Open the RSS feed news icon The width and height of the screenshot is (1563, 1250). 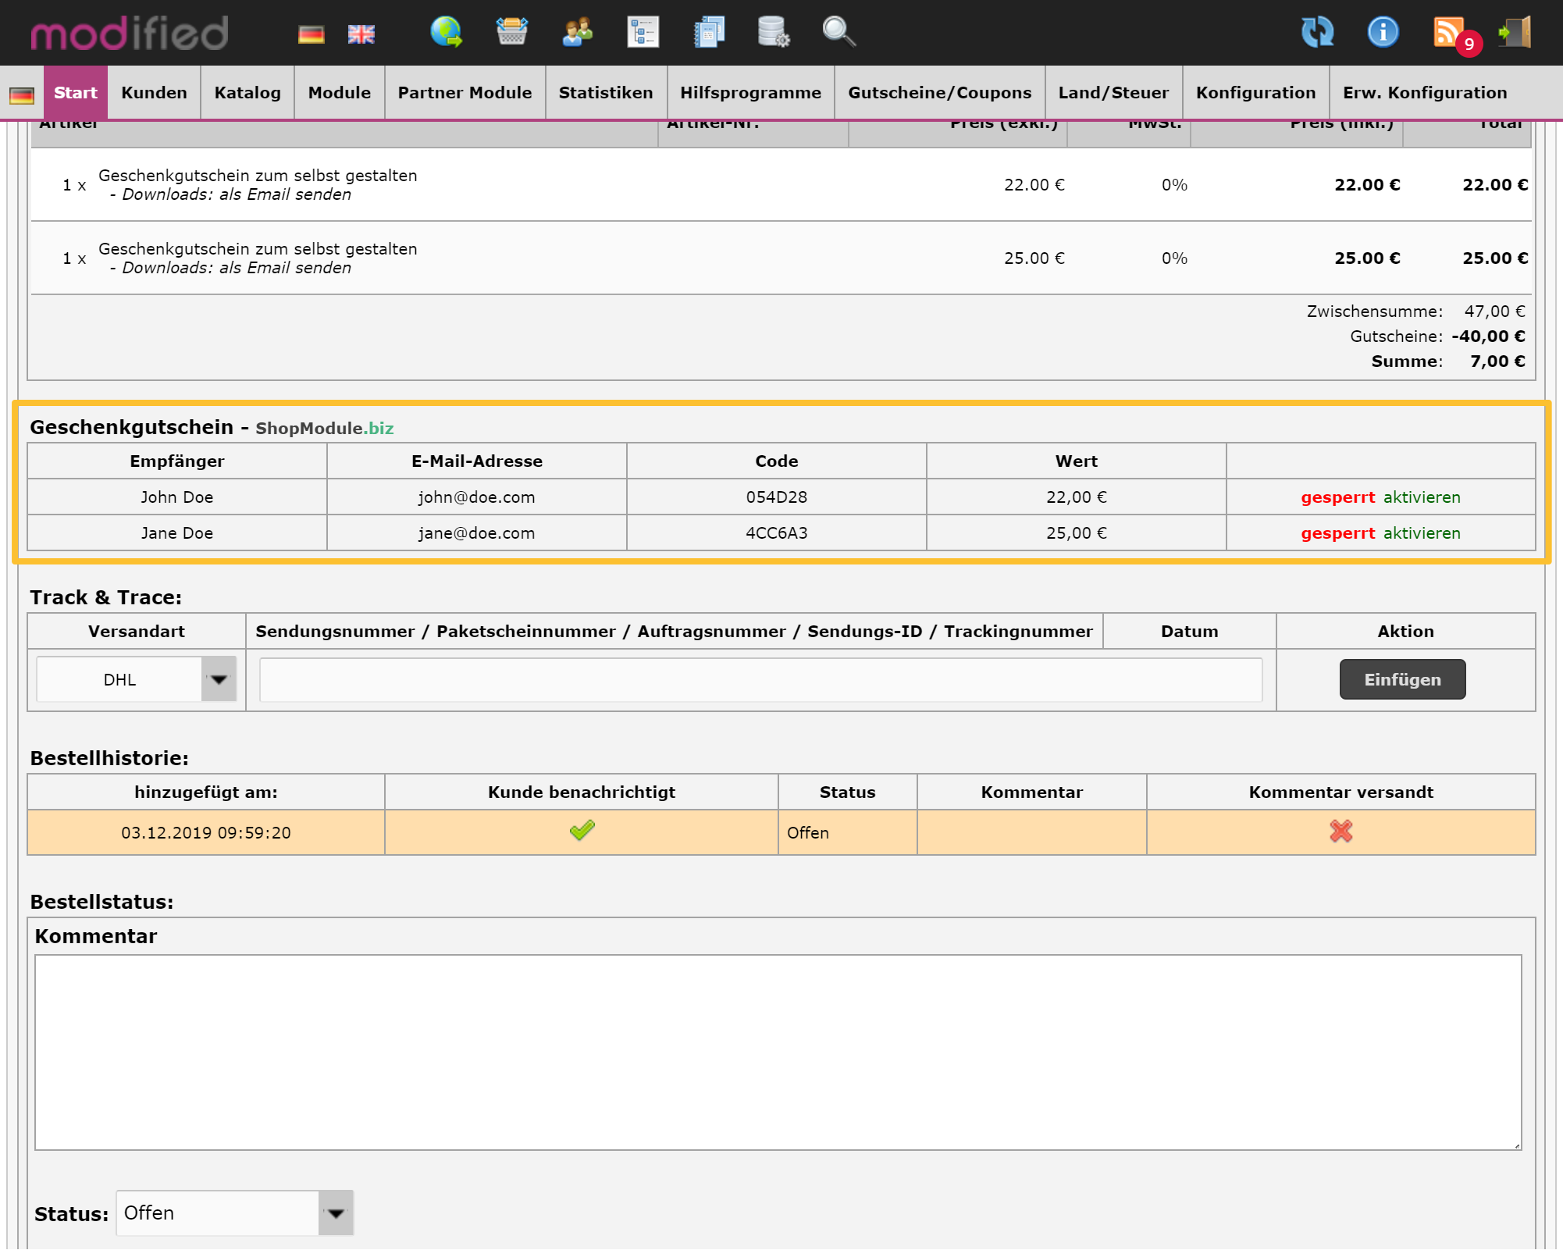click(1450, 33)
